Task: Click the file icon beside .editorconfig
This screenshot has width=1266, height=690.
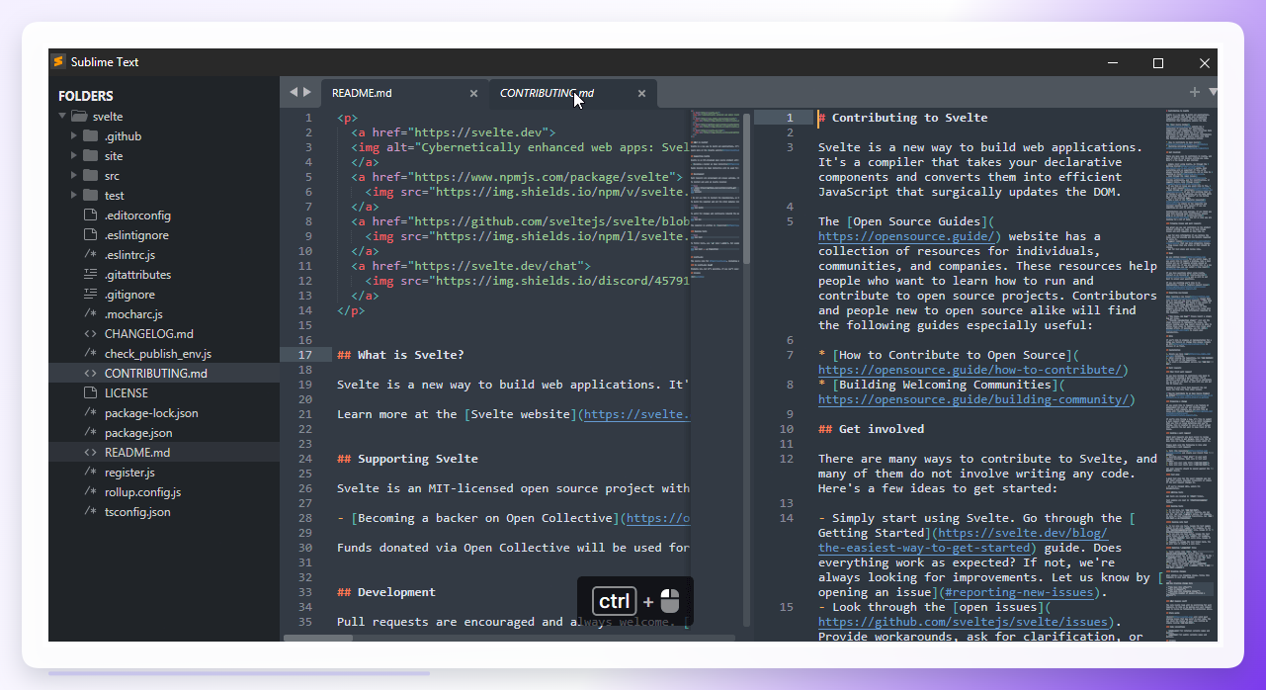Action: (x=90, y=215)
